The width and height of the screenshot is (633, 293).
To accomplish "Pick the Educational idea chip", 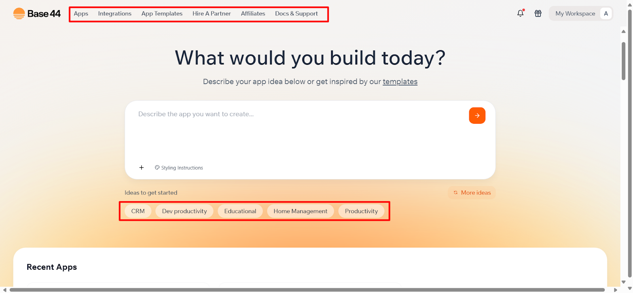I will tap(240, 211).
